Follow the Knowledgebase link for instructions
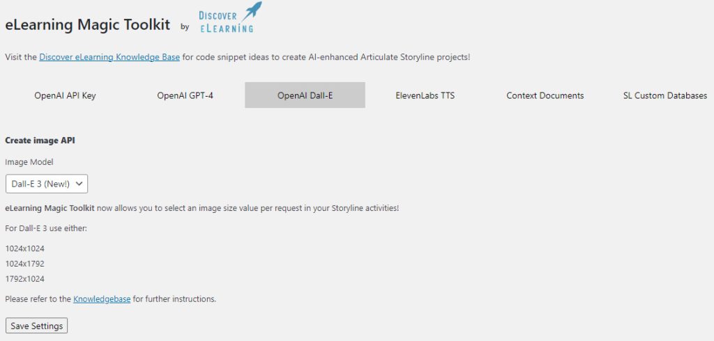Viewport: 714px width, 341px height. (x=102, y=299)
